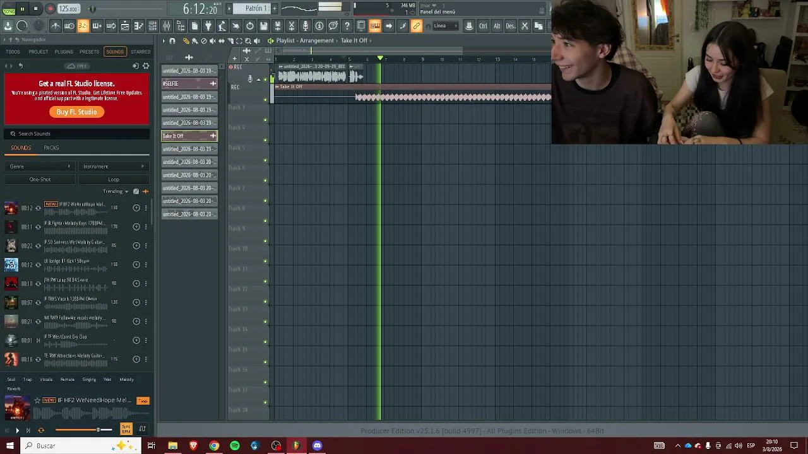The height and width of the screenshot is (454, 808).
Task: Click the 125.000 tempo field
Action: (68, 9)
